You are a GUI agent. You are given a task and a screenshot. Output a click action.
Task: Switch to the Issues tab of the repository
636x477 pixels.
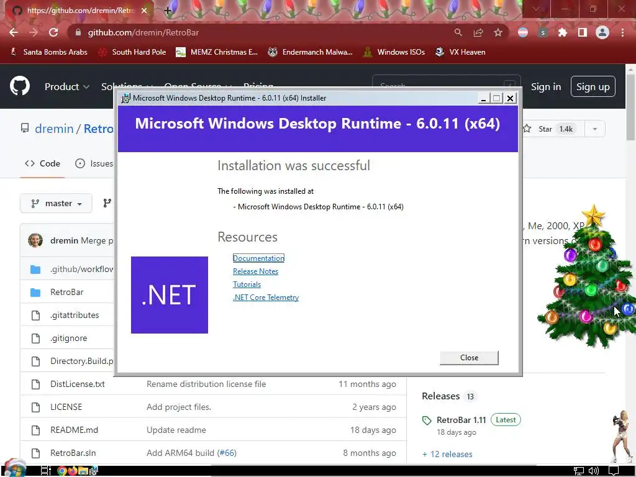94,163
